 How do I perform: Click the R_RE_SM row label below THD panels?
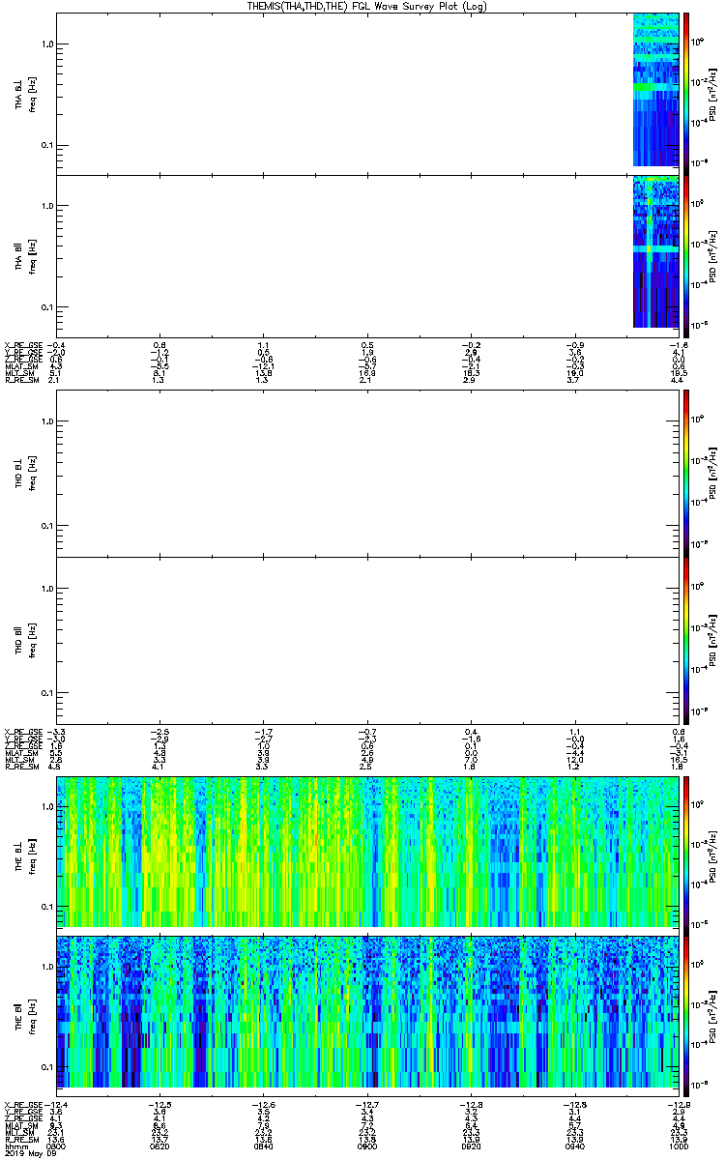pyautogui.click(x=21, y=768)
